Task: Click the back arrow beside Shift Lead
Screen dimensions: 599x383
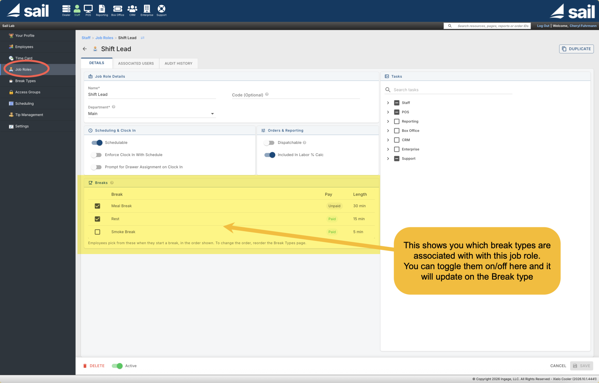Action: [x=85, y=49]
